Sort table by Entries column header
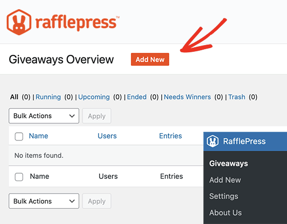Viewport: 287px width, 224px height. [x=170, y=136]
